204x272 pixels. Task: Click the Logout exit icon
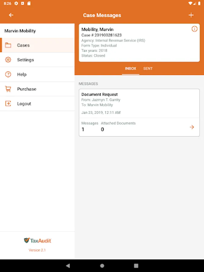tap(8, 104)
